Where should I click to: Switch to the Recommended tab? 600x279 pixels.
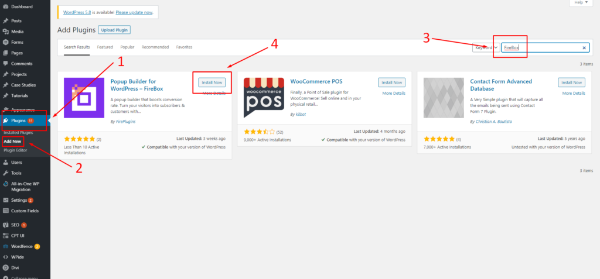coord(155,47)
